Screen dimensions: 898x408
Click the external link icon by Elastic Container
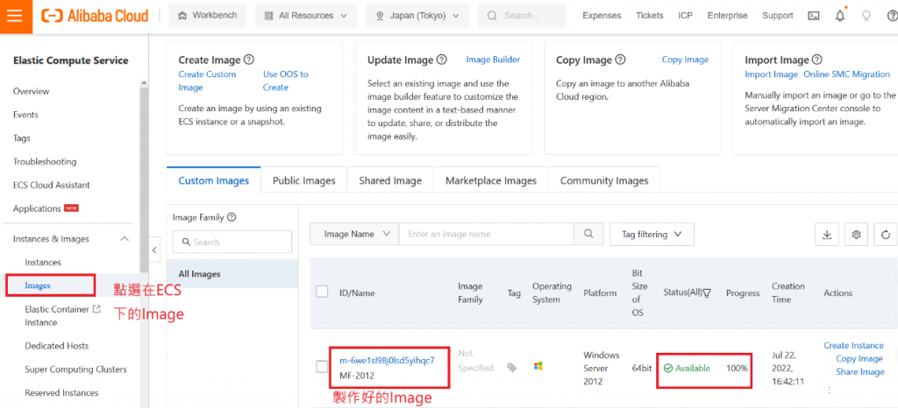96,309
